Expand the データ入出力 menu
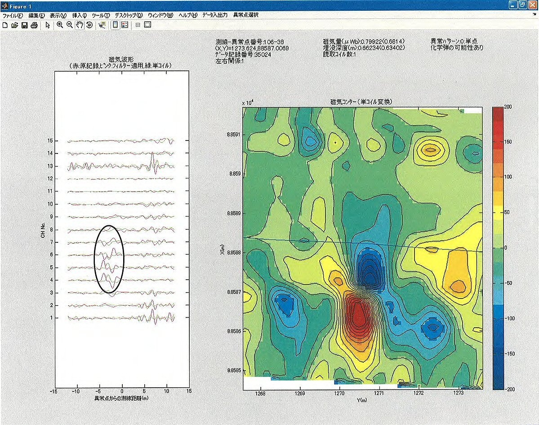 pyautogui.click(x=214, y=15)
